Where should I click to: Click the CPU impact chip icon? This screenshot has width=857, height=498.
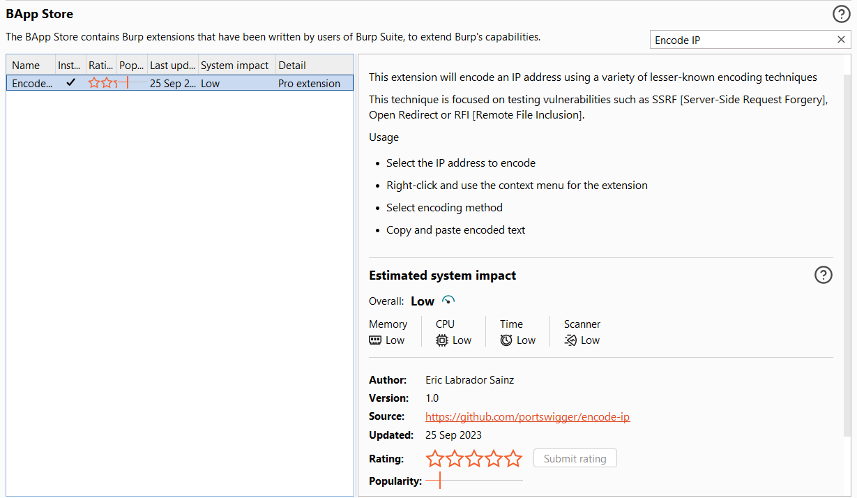pos(442,340)
